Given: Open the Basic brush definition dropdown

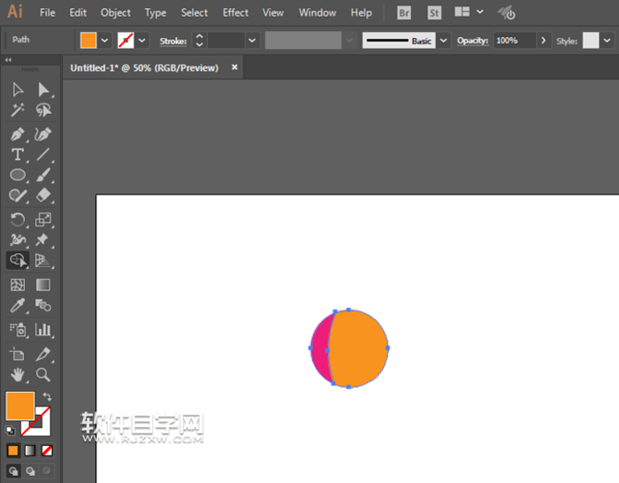Looking at the screenshot, I should coord(443,41).
